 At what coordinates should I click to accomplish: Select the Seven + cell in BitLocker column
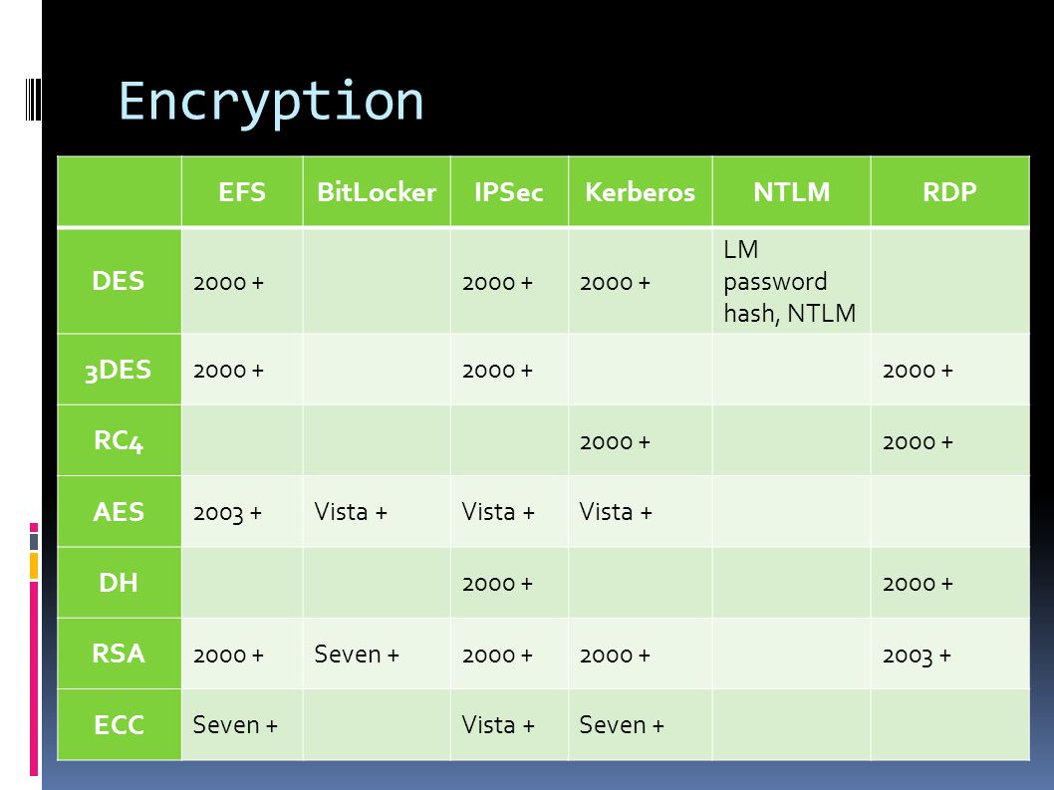(x=377, y=654)
